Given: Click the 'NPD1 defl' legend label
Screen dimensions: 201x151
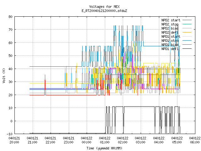Looking at the screenshot, I should pyautogui.click(x=170, y=49).
